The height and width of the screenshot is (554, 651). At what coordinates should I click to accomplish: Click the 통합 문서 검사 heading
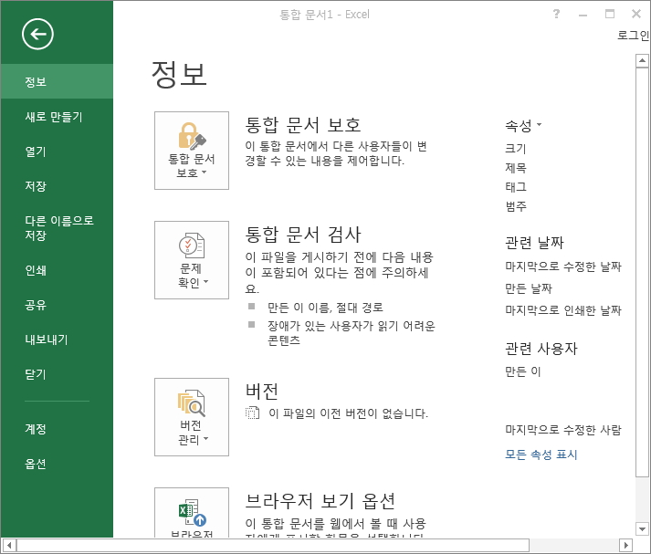(x=303, y=235)
